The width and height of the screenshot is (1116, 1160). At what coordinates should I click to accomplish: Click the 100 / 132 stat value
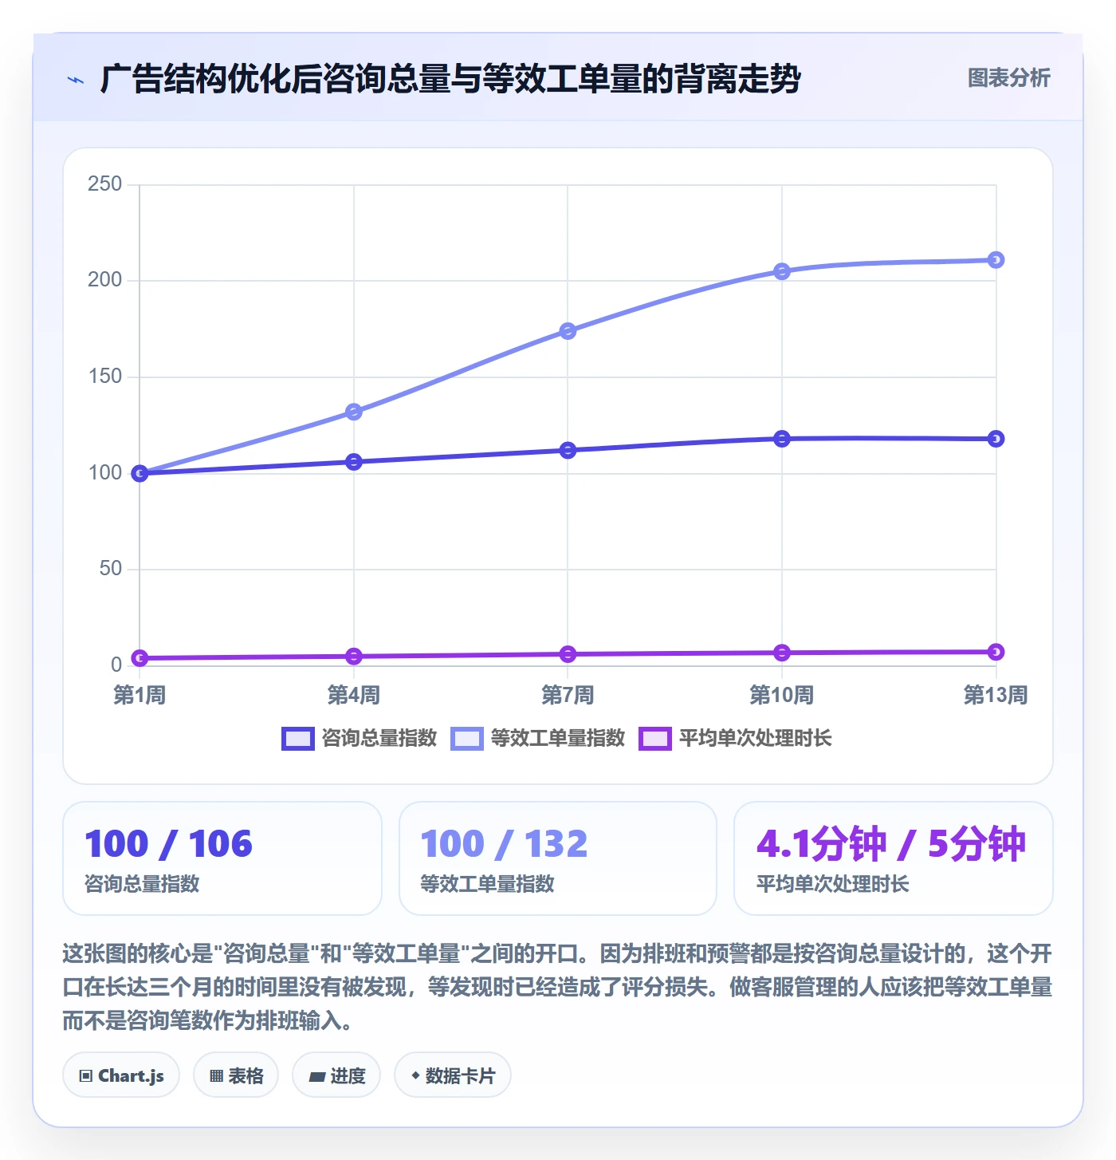tap(504, 844)
